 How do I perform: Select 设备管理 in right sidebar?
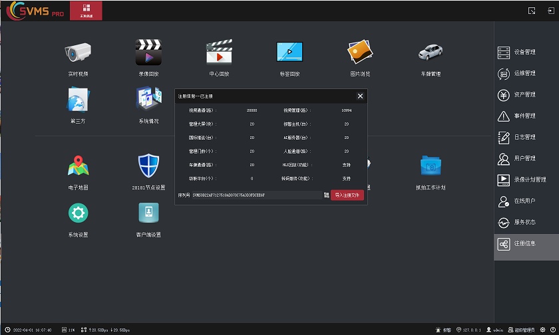(x=524, y=52)
